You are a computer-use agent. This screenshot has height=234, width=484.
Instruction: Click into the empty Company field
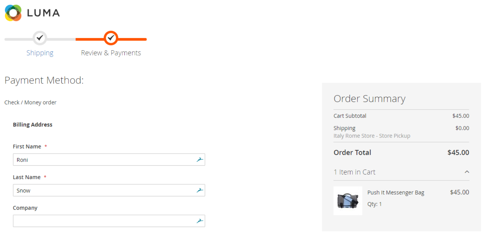coord(109,221)
